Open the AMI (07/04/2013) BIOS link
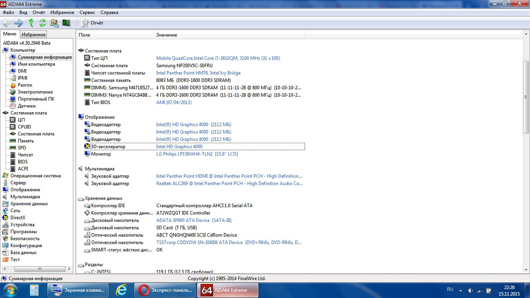The height and width of the screenshot is (298, 530). click(x=173, y=102)
